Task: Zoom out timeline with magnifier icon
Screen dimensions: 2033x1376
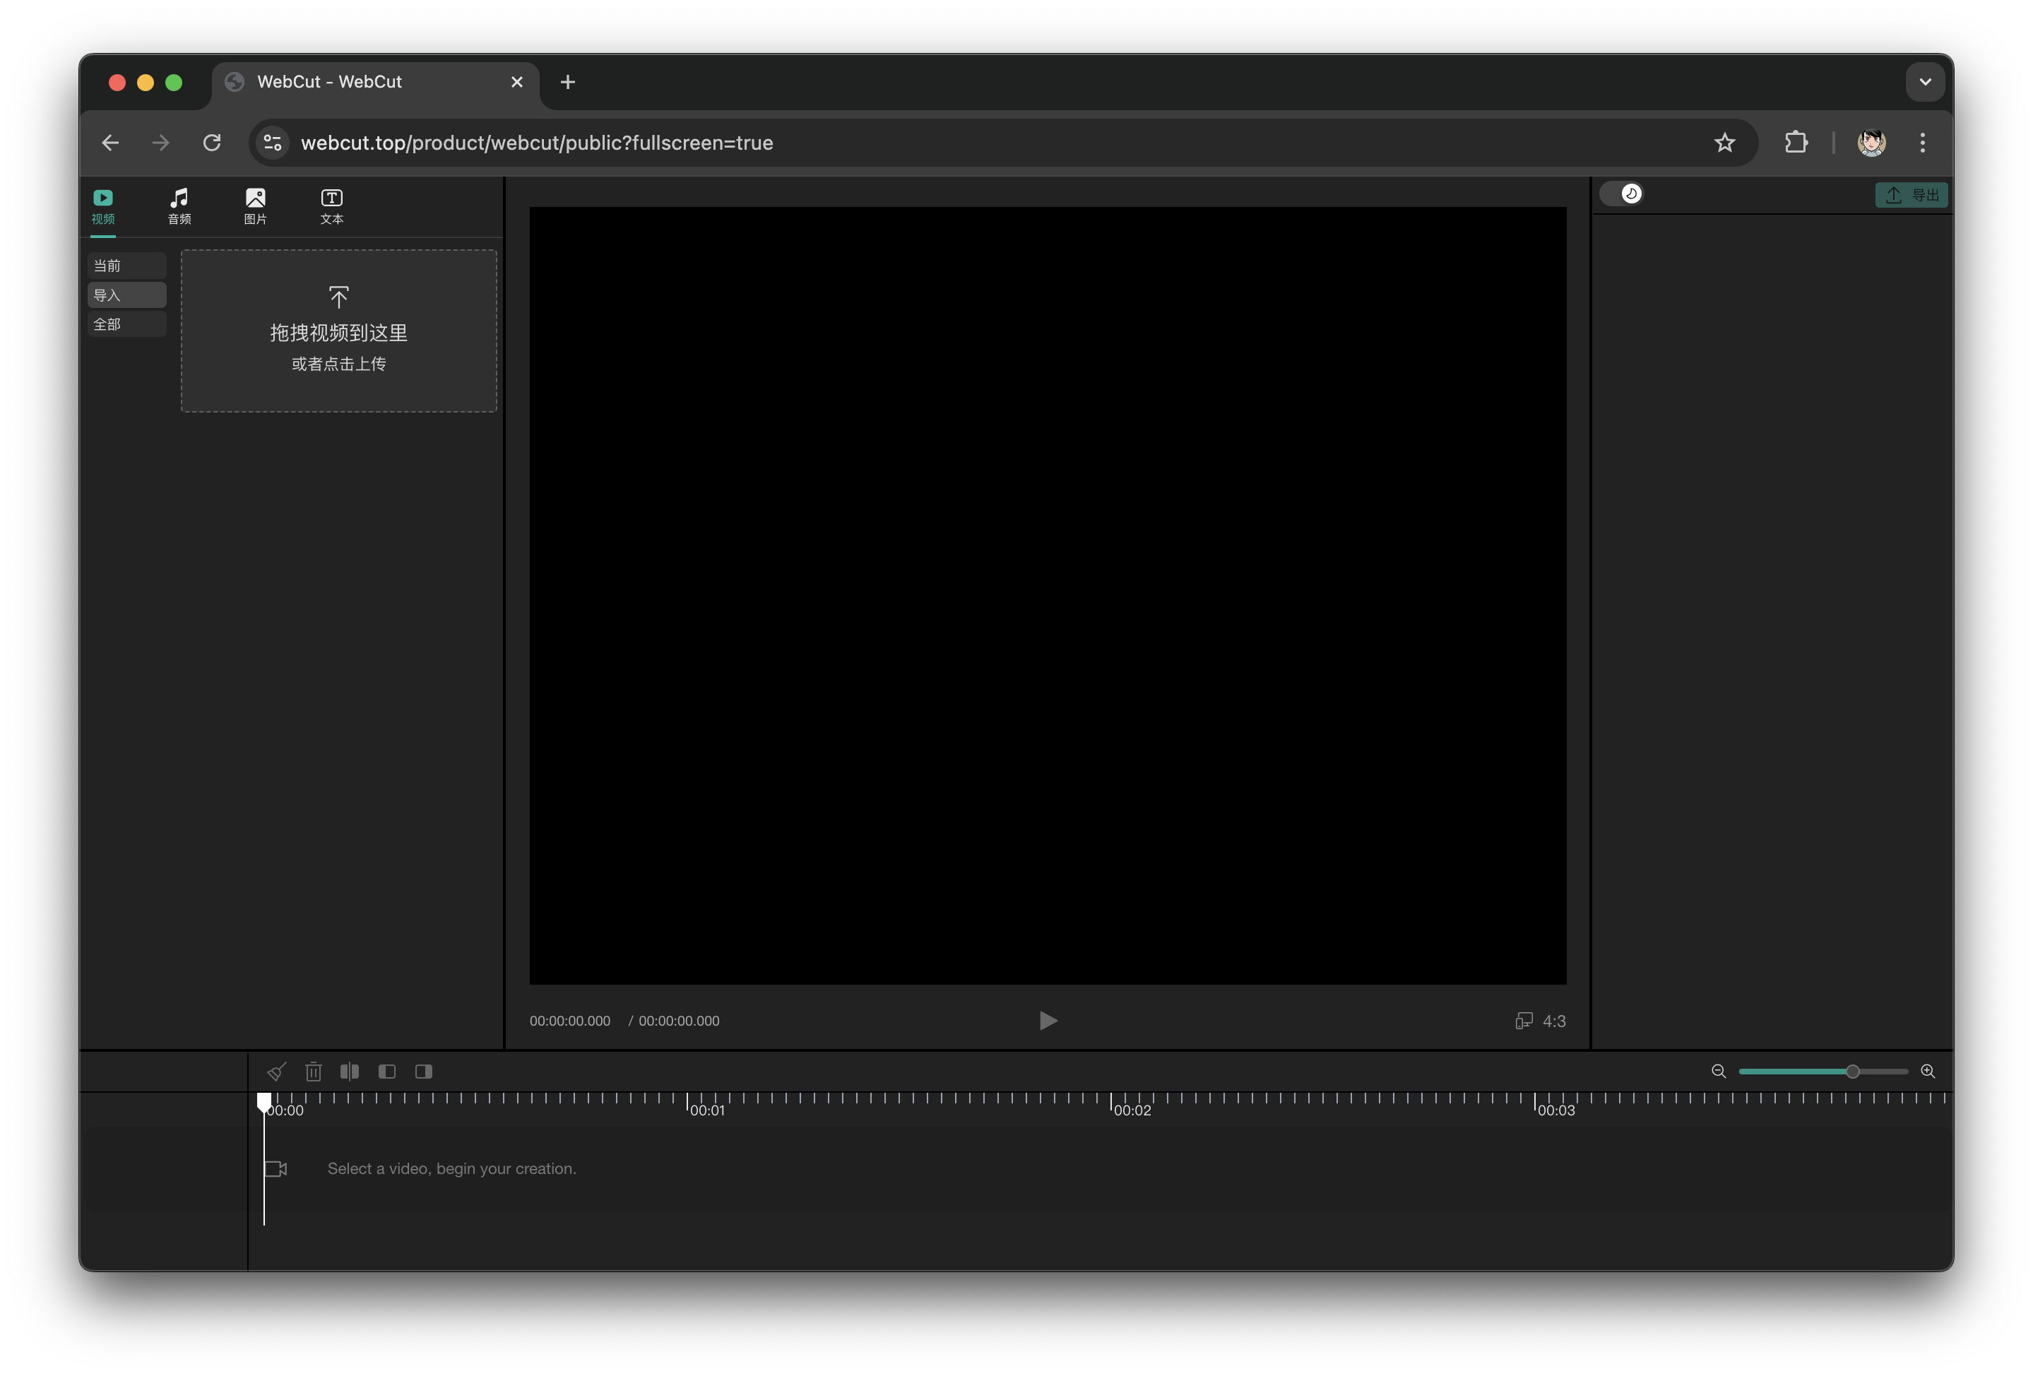Action: [x=1717, y=1071]
